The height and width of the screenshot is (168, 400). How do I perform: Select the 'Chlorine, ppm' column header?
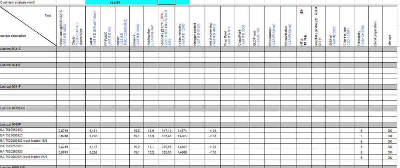(347, 26)
